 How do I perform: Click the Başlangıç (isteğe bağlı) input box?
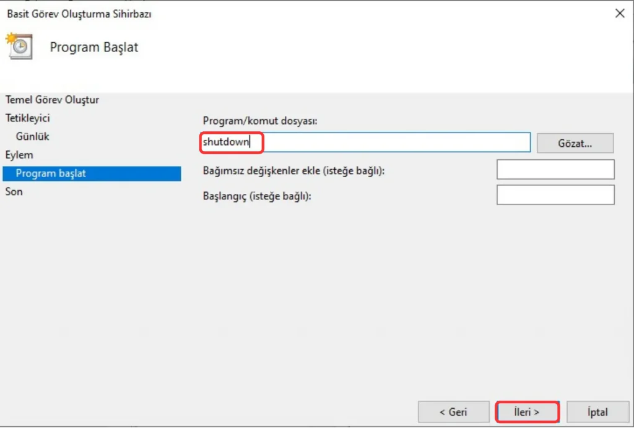coord(555,195)
